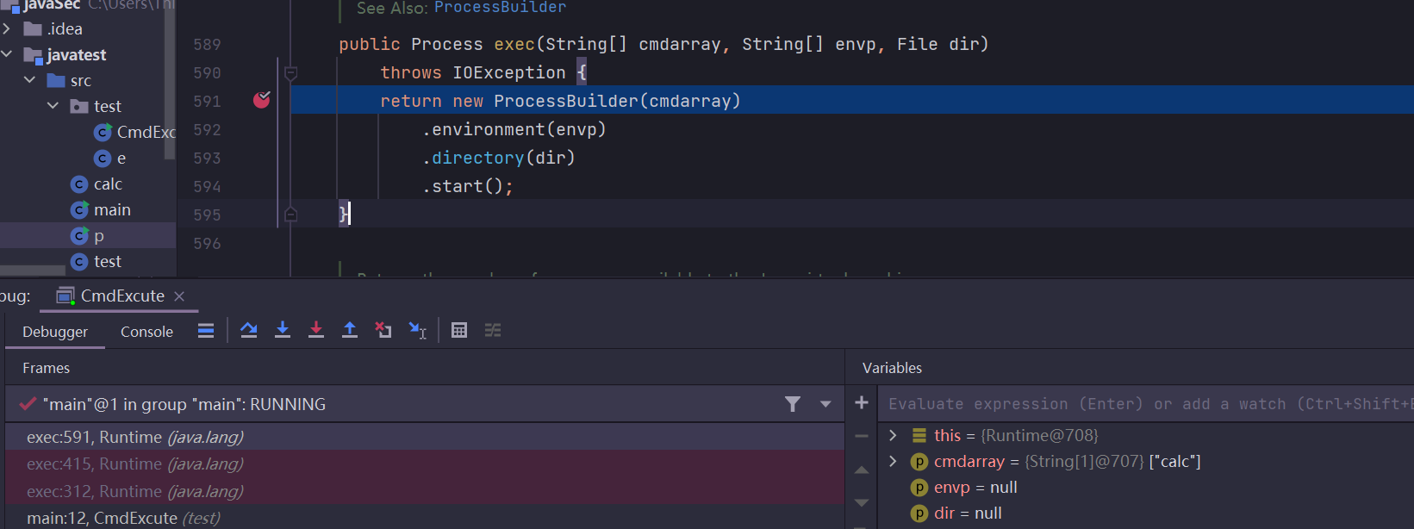The image size is (1414, 529).
Task: Open the thread selector dropdown arrow
Action: point(825,404)
